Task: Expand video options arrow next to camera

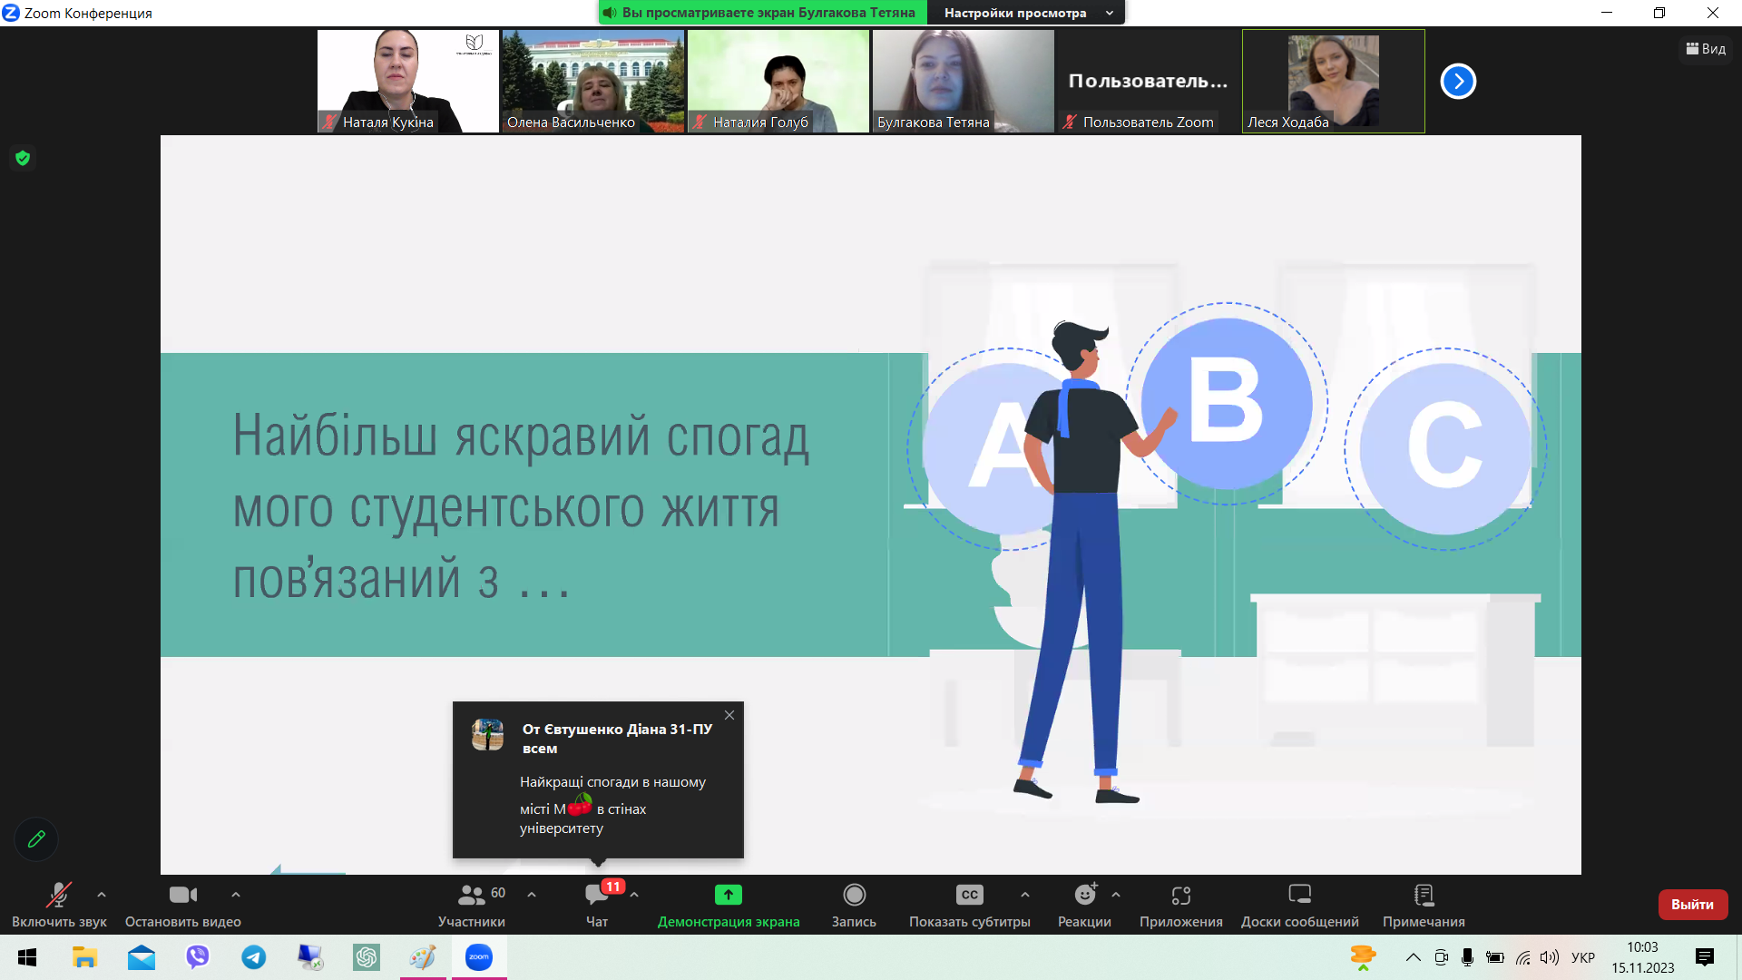Action: click(236, 895)
